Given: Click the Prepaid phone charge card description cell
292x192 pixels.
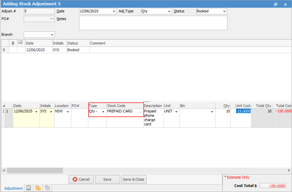Looking at the screenshot, I should (x=153, y=118).
